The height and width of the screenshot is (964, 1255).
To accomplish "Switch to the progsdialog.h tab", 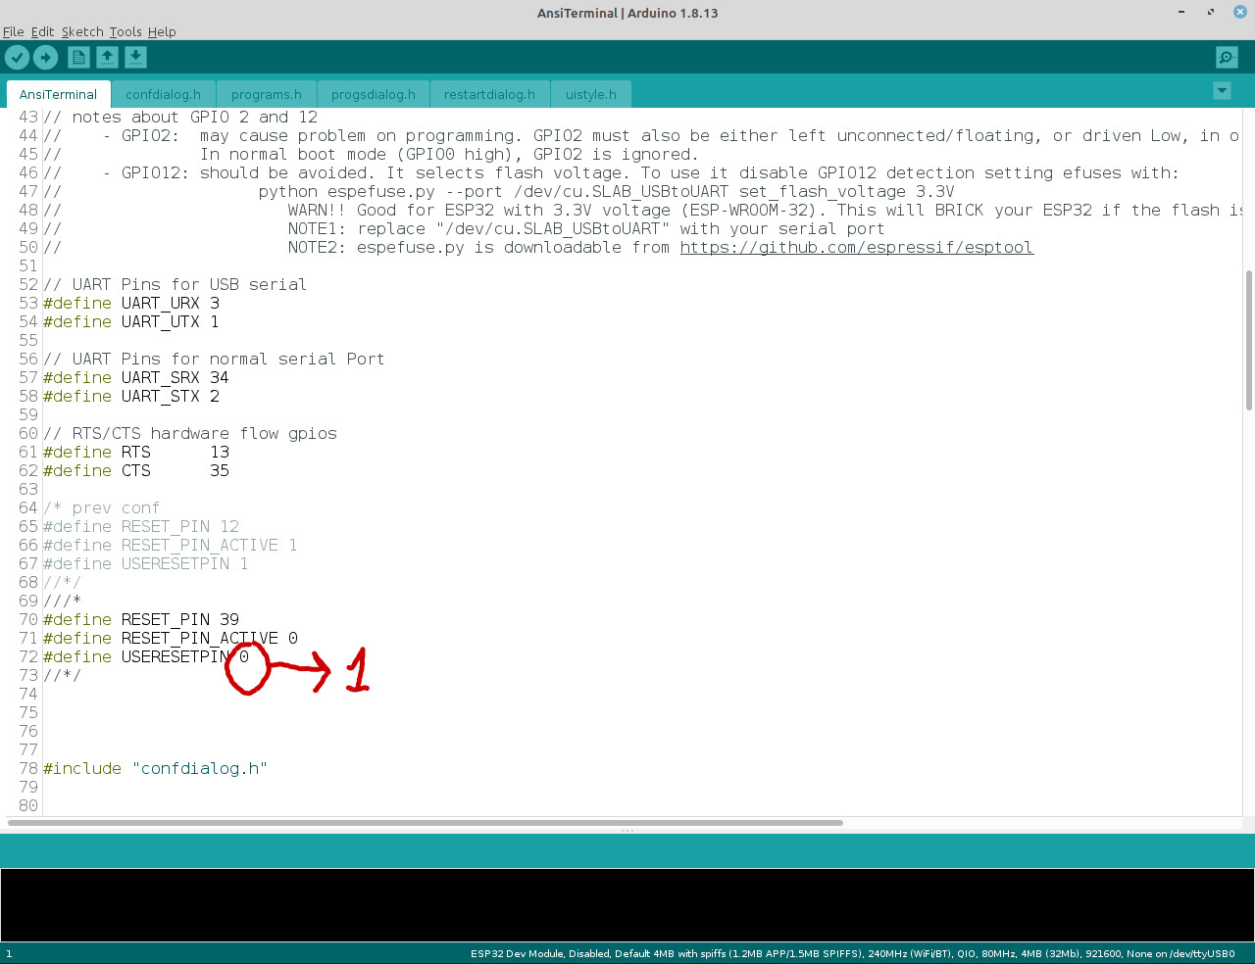I will 374,94.
